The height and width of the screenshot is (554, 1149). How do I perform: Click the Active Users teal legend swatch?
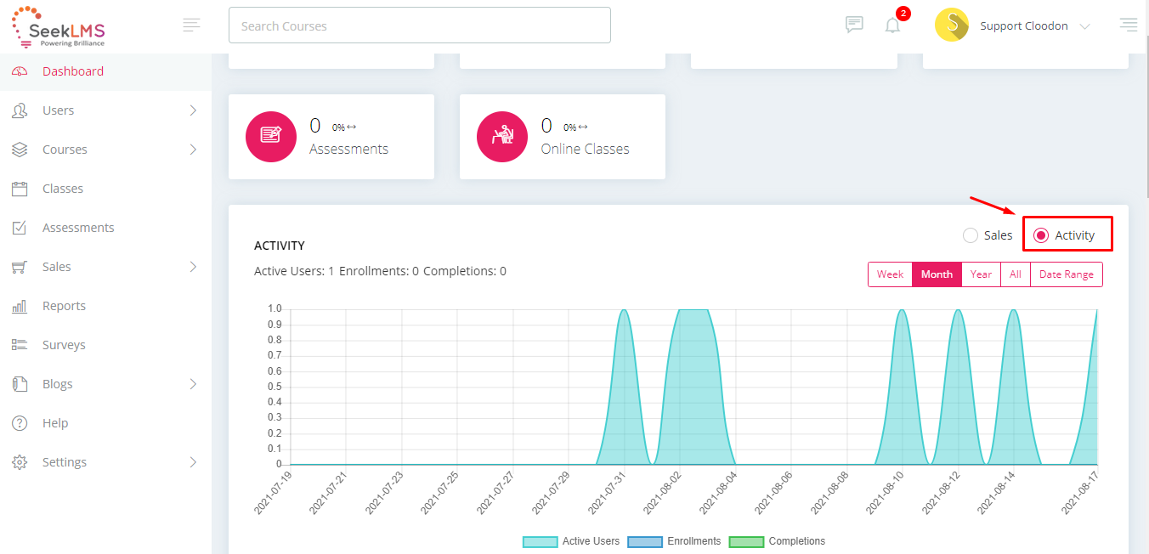pos(540,541)
